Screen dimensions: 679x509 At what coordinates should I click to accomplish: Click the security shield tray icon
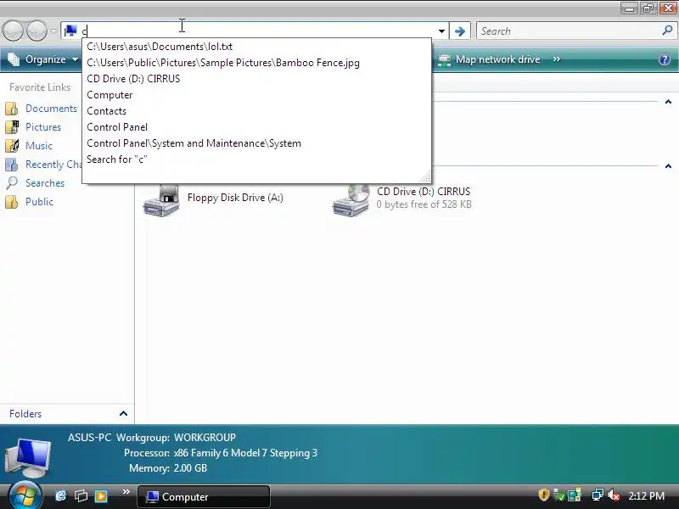(x=544, y=495)
